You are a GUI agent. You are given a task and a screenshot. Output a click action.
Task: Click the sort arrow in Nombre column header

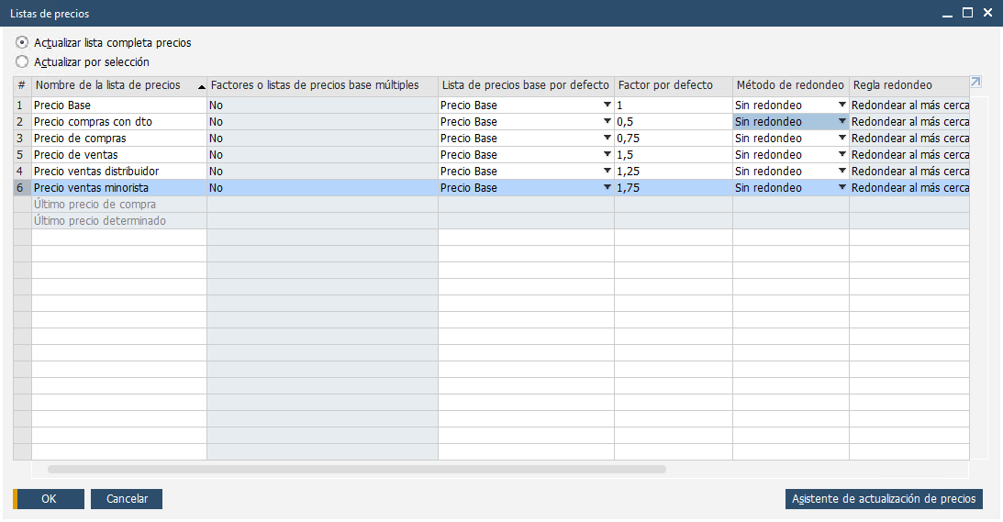[201, 86]
